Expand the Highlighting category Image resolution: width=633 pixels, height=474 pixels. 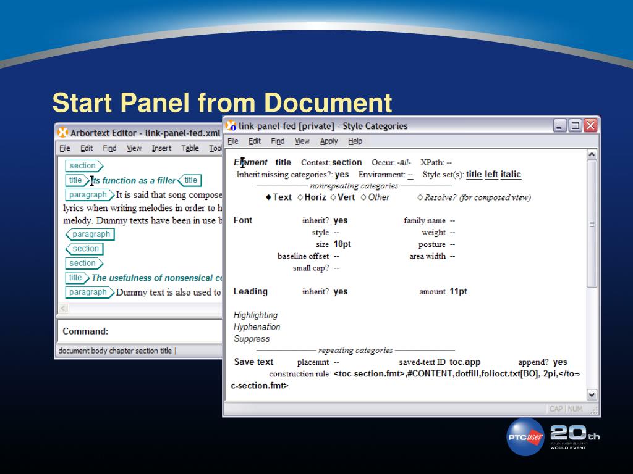(255, 315)
